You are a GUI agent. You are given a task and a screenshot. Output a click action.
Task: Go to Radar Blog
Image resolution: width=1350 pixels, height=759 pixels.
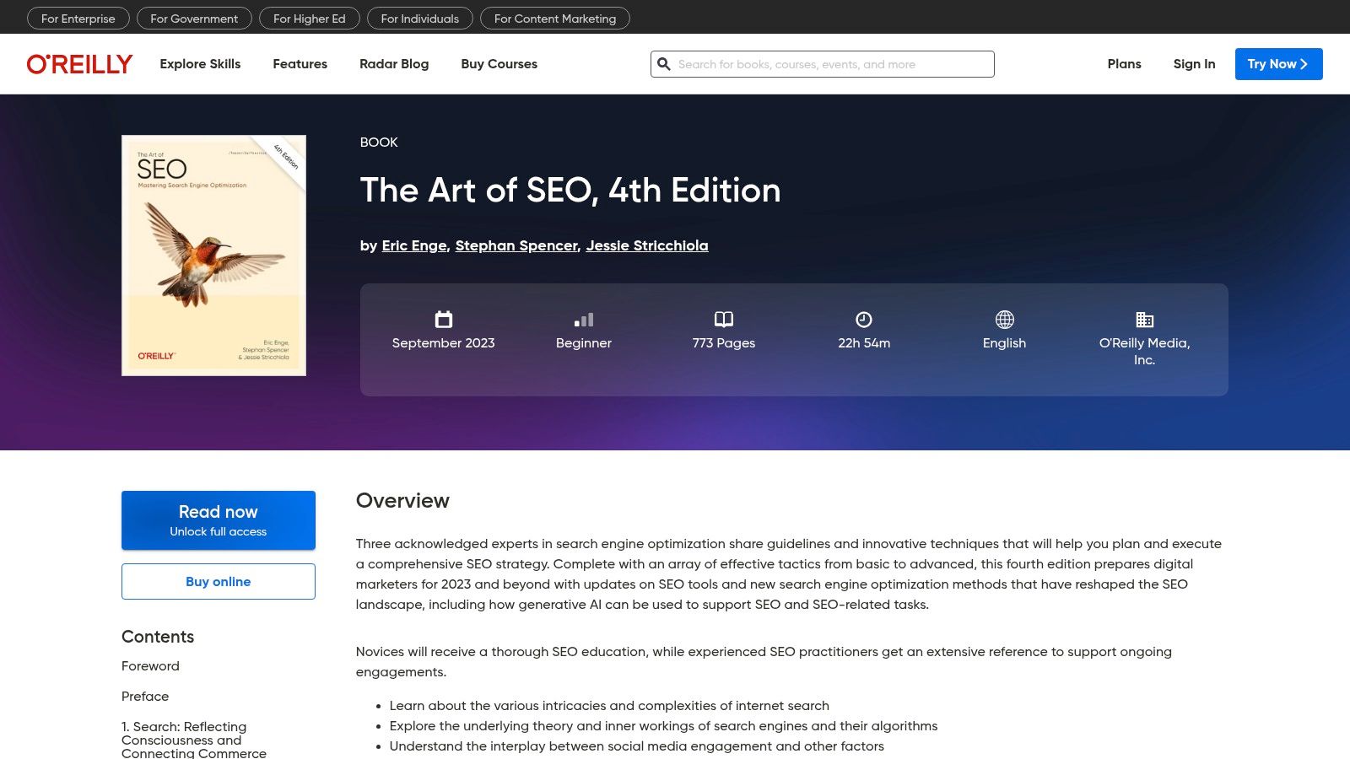click(x=394, y=64)
